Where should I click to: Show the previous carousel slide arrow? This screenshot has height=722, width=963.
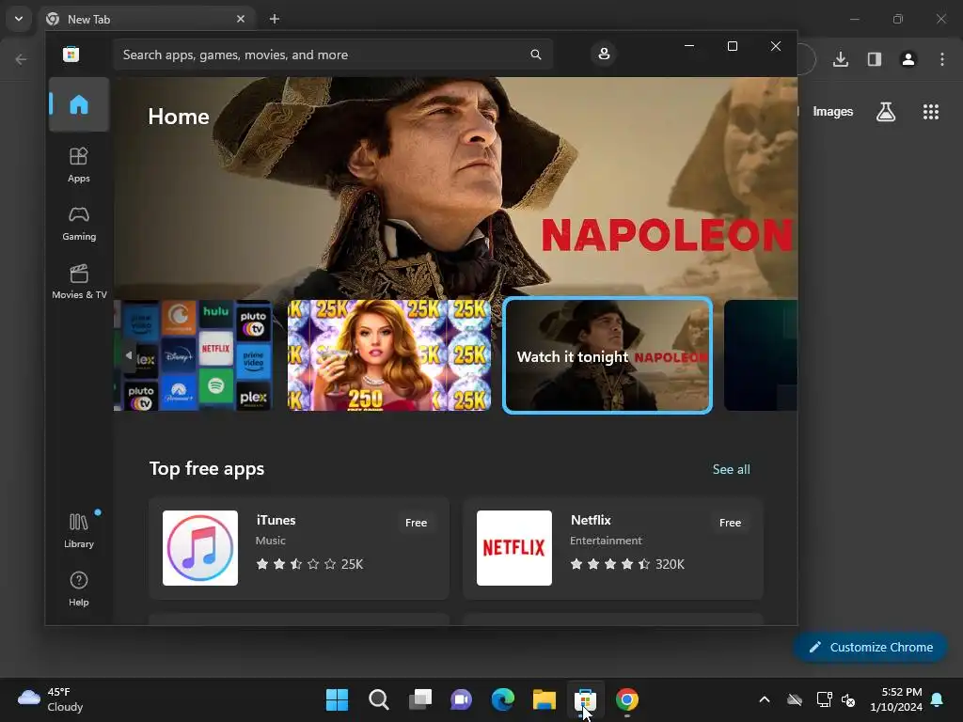pos(128,354)
